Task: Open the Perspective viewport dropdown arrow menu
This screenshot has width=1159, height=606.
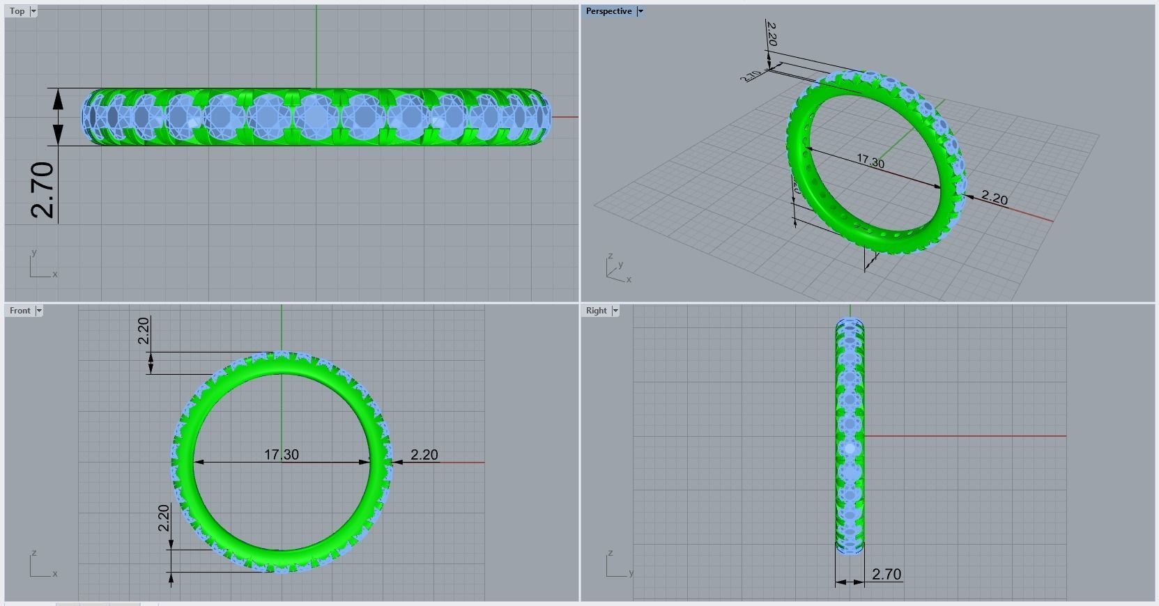Action: 640,11
